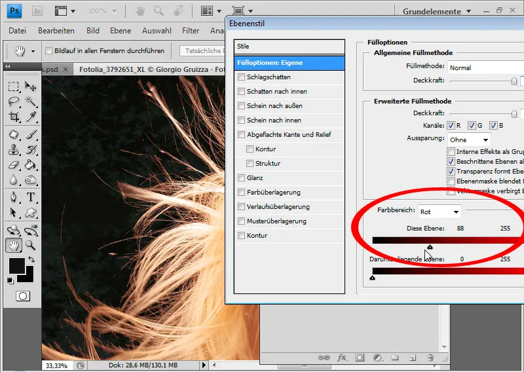
Task: Activate the Crop tool
Action: click(13, 117)
